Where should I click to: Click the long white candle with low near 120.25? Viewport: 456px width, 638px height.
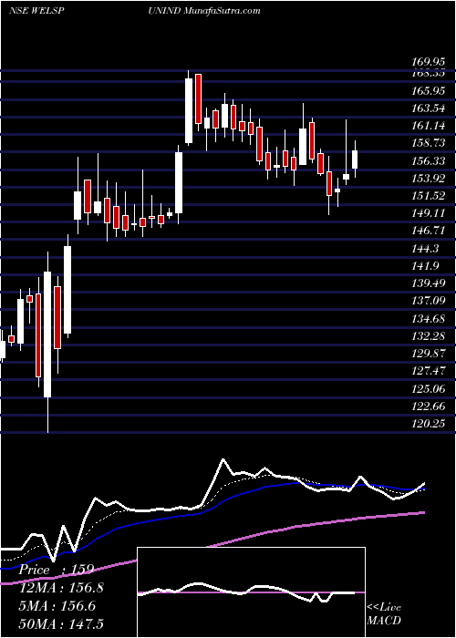coord(47,334)
